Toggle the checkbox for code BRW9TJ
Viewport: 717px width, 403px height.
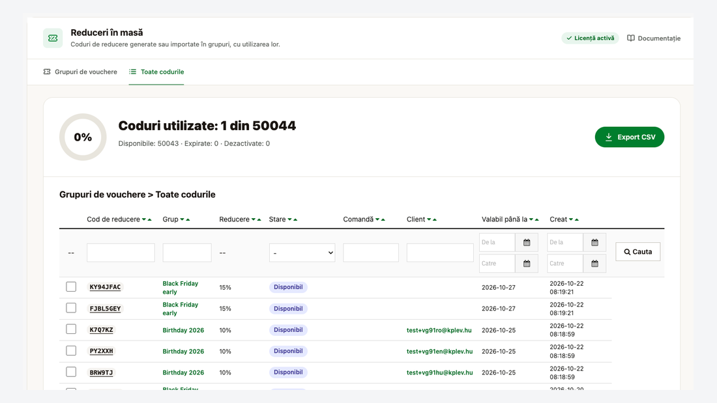(x=71, y=372)
